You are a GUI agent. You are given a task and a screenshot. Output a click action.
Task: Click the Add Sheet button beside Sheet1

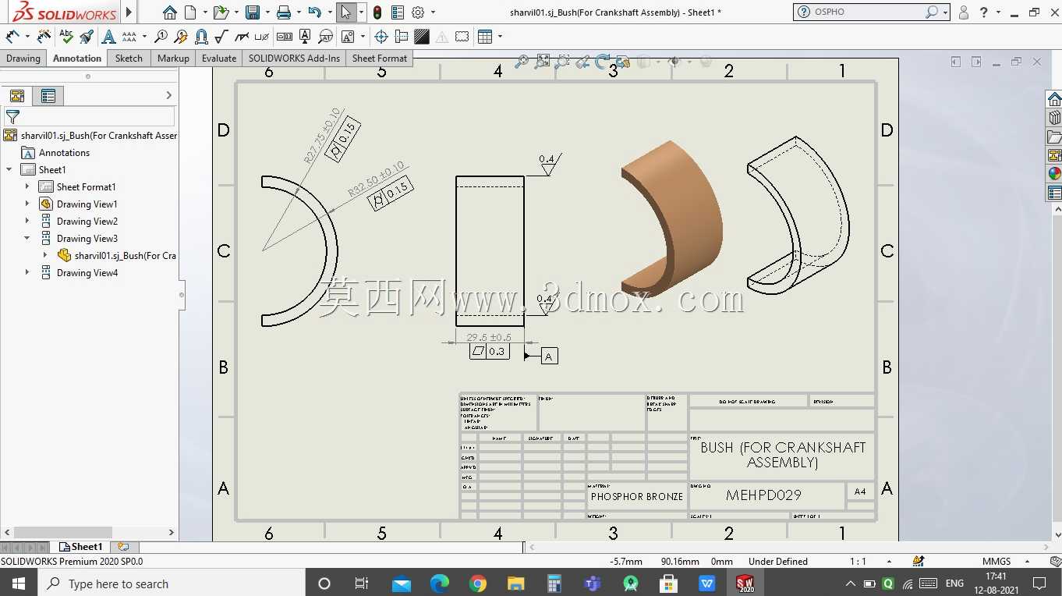click(x=123, y=547)
